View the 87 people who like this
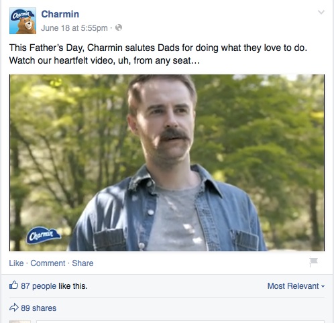The width and height of the screenshot is (334, 323). (x=38, y=286)
